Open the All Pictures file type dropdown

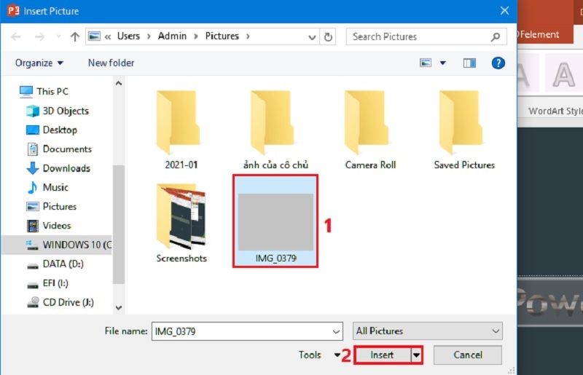[x=427, y=331]
